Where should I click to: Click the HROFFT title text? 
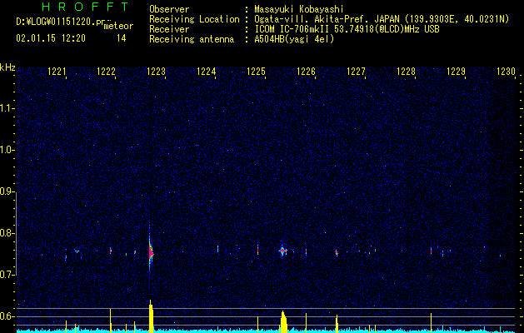[85, 7]
